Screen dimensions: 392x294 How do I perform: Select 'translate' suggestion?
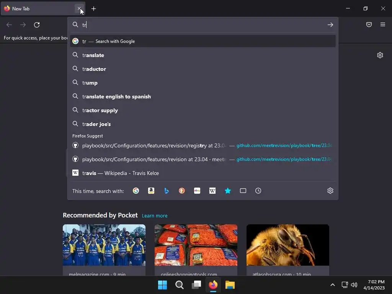pyautogui.click(x=203, y=55)
